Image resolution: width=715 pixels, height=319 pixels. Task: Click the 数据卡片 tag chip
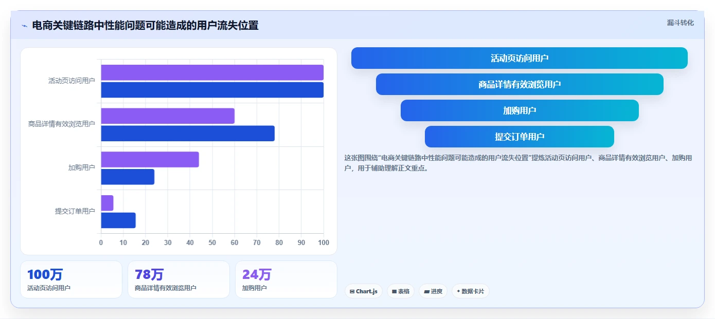tap(470, 291)
